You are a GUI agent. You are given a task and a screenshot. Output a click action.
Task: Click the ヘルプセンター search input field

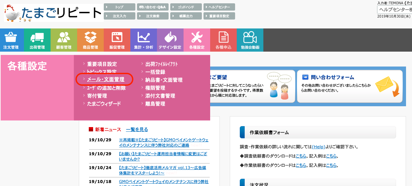(x=394, y=10)
